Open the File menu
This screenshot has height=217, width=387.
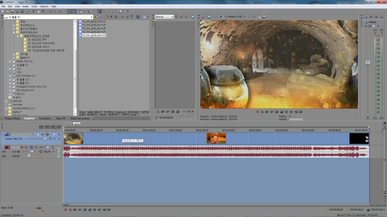[3, 6]
